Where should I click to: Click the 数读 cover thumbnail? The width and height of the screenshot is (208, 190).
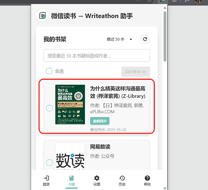70,156
